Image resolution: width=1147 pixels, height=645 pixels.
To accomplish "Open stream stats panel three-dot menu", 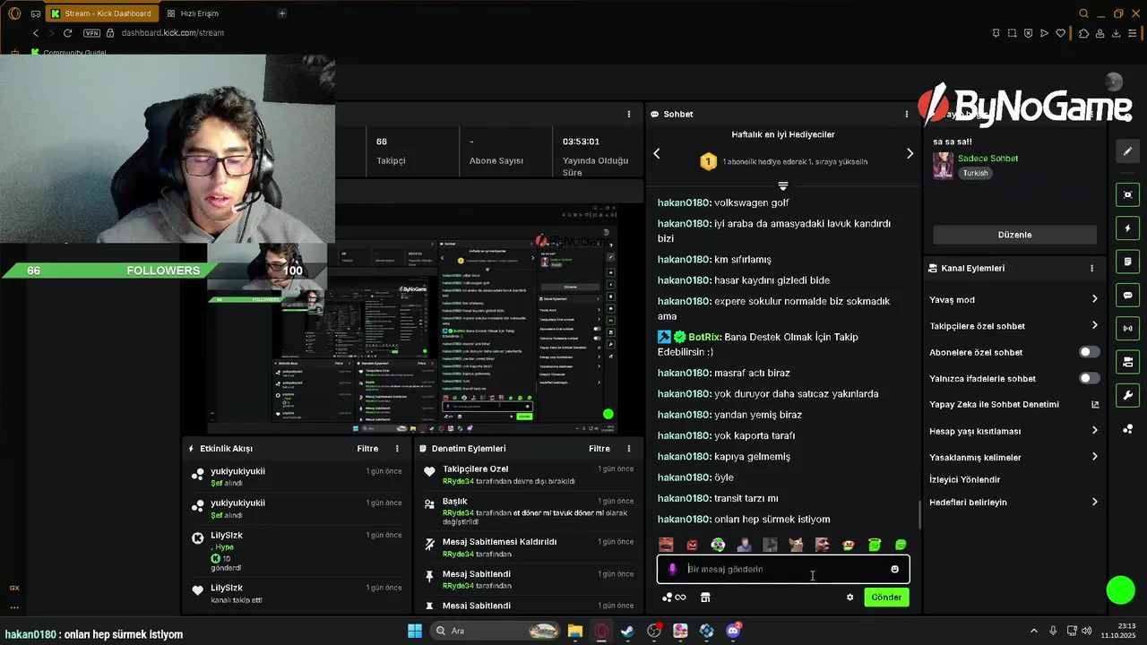I will [x=628, y=115].
